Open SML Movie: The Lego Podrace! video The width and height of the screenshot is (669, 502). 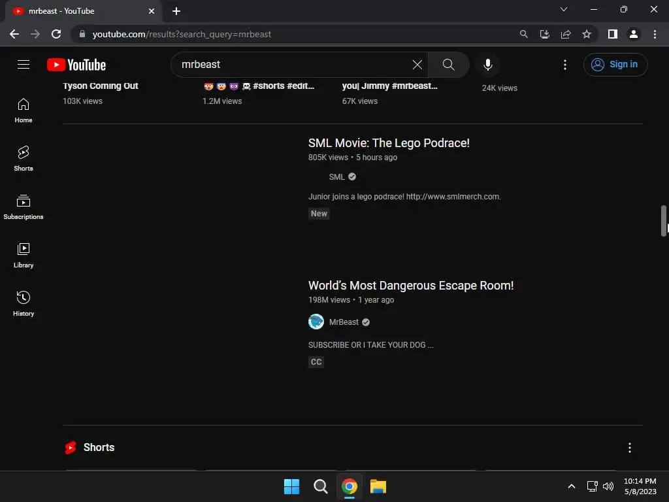coord(389,143)
